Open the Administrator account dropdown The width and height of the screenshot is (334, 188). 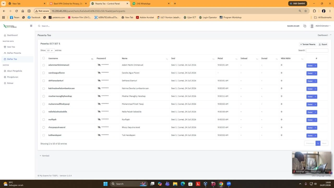pos(323,26)
